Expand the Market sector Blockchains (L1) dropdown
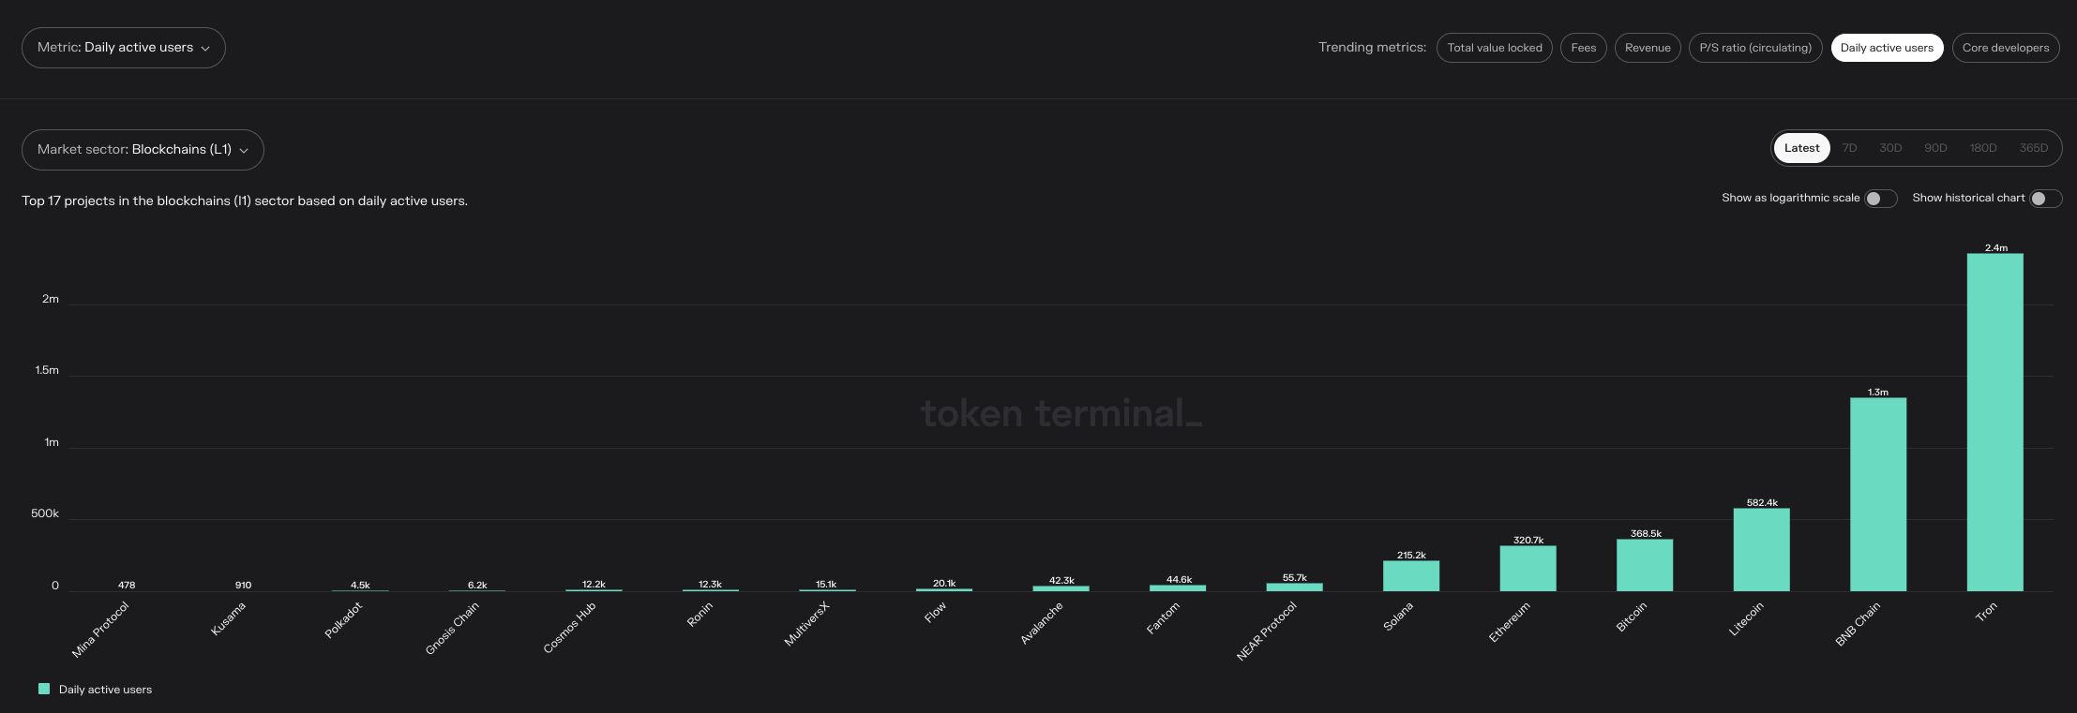Viewport: 2077px width, 713px height. pos(143,150)
